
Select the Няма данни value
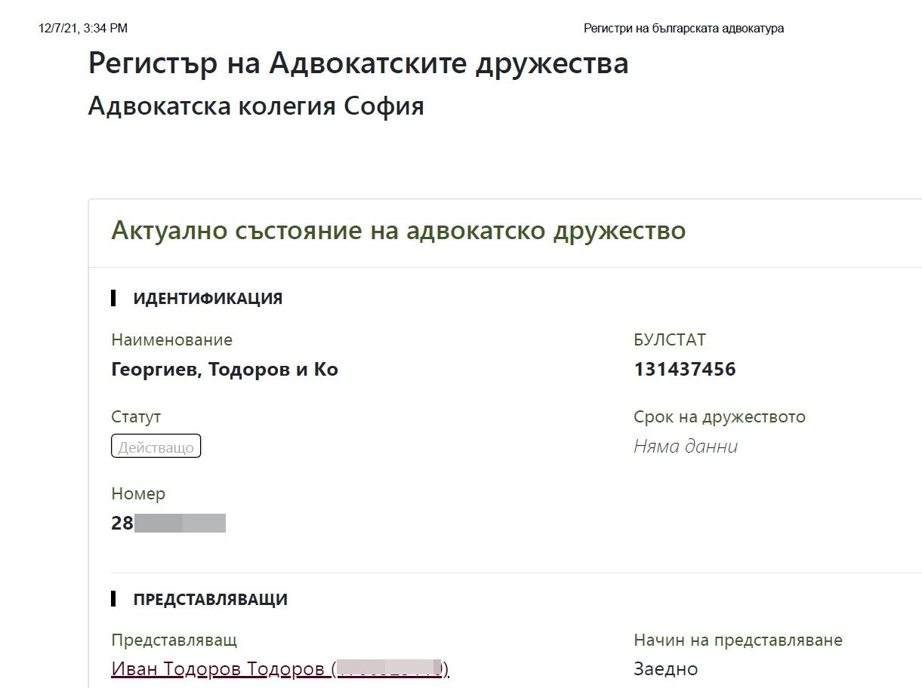click(x=686, y=447)
